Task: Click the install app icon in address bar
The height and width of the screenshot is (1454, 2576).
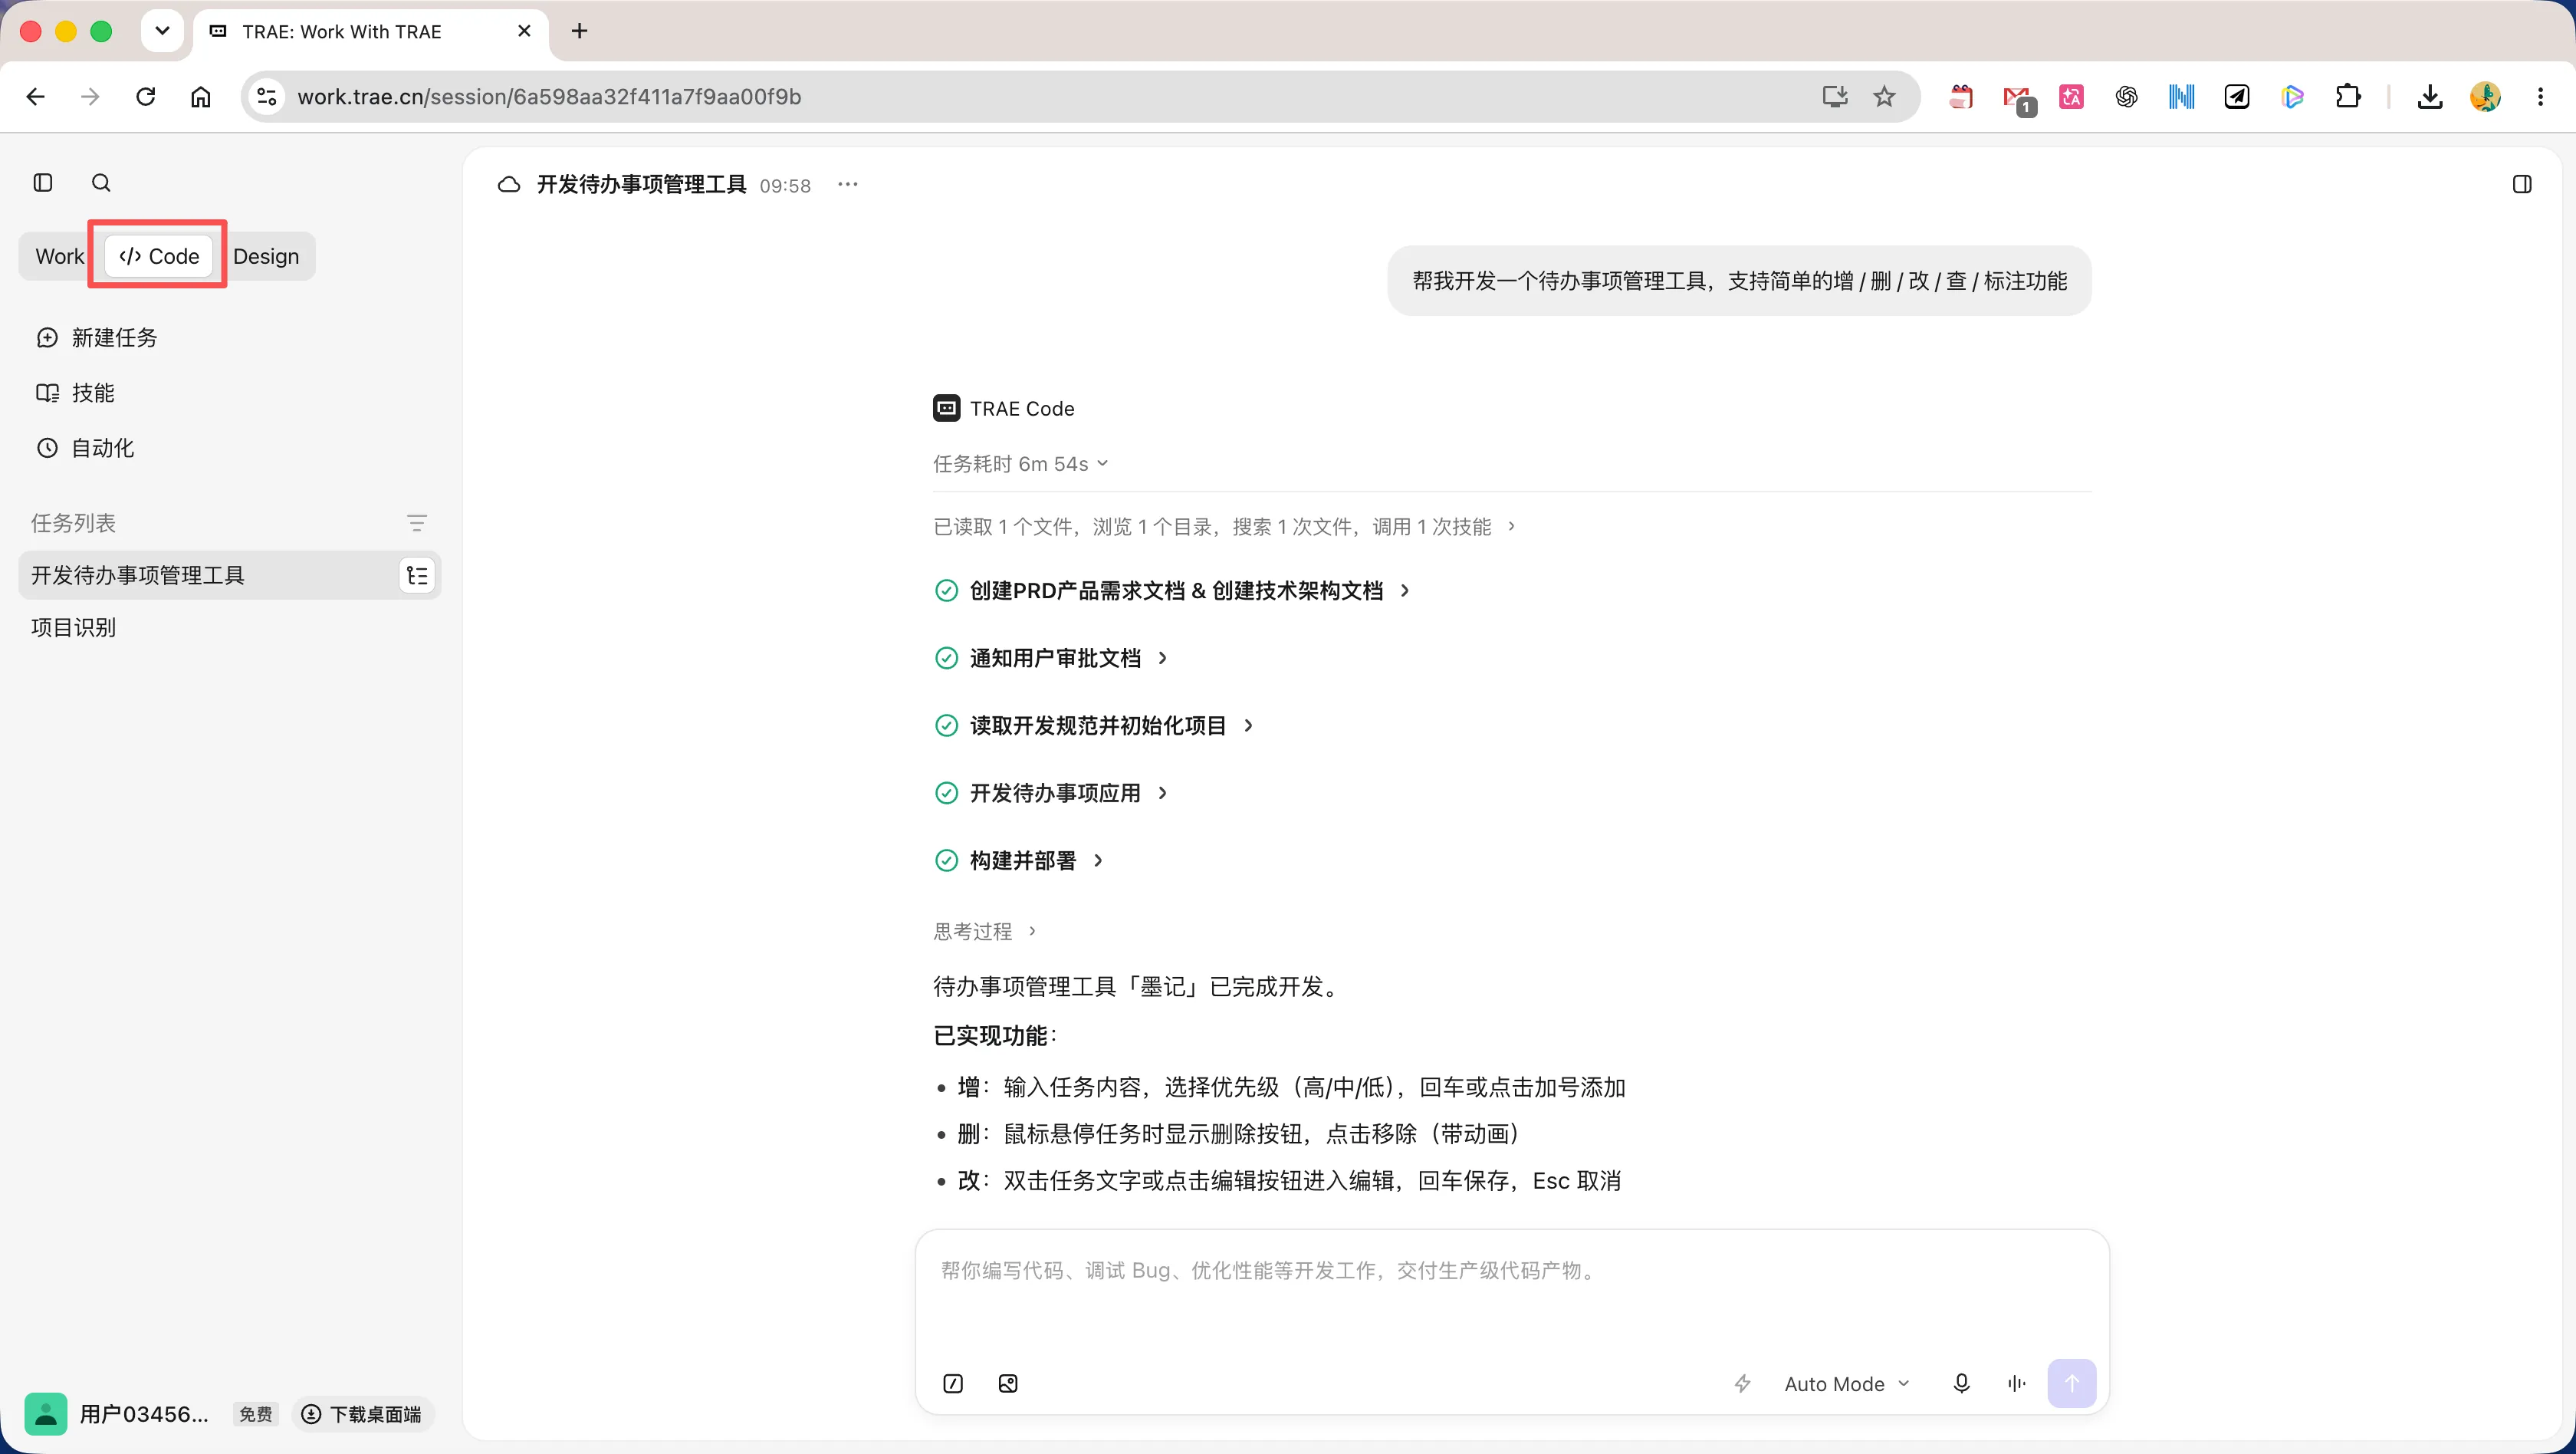Action: click(1834, 96)
